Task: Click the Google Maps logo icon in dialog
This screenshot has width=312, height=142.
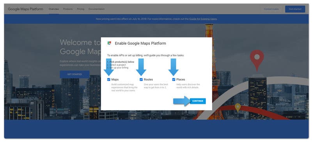Action: (109, 43)
